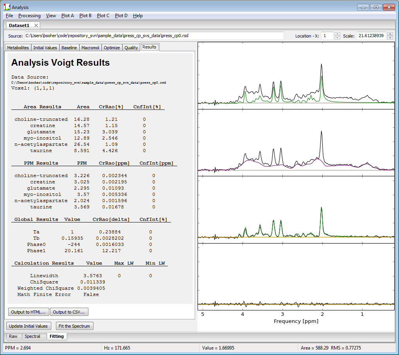The image size is (399, 355).
Task: Click the Fit the Spectrum button
Action: click(74, 326)
